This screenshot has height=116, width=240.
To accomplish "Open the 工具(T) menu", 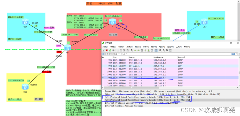I will coord(179,47).
